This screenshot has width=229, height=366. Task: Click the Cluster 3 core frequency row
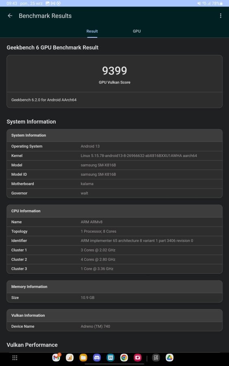tap(114, 269)
